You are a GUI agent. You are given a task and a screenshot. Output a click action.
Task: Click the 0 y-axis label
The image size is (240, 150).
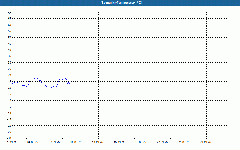10,100
